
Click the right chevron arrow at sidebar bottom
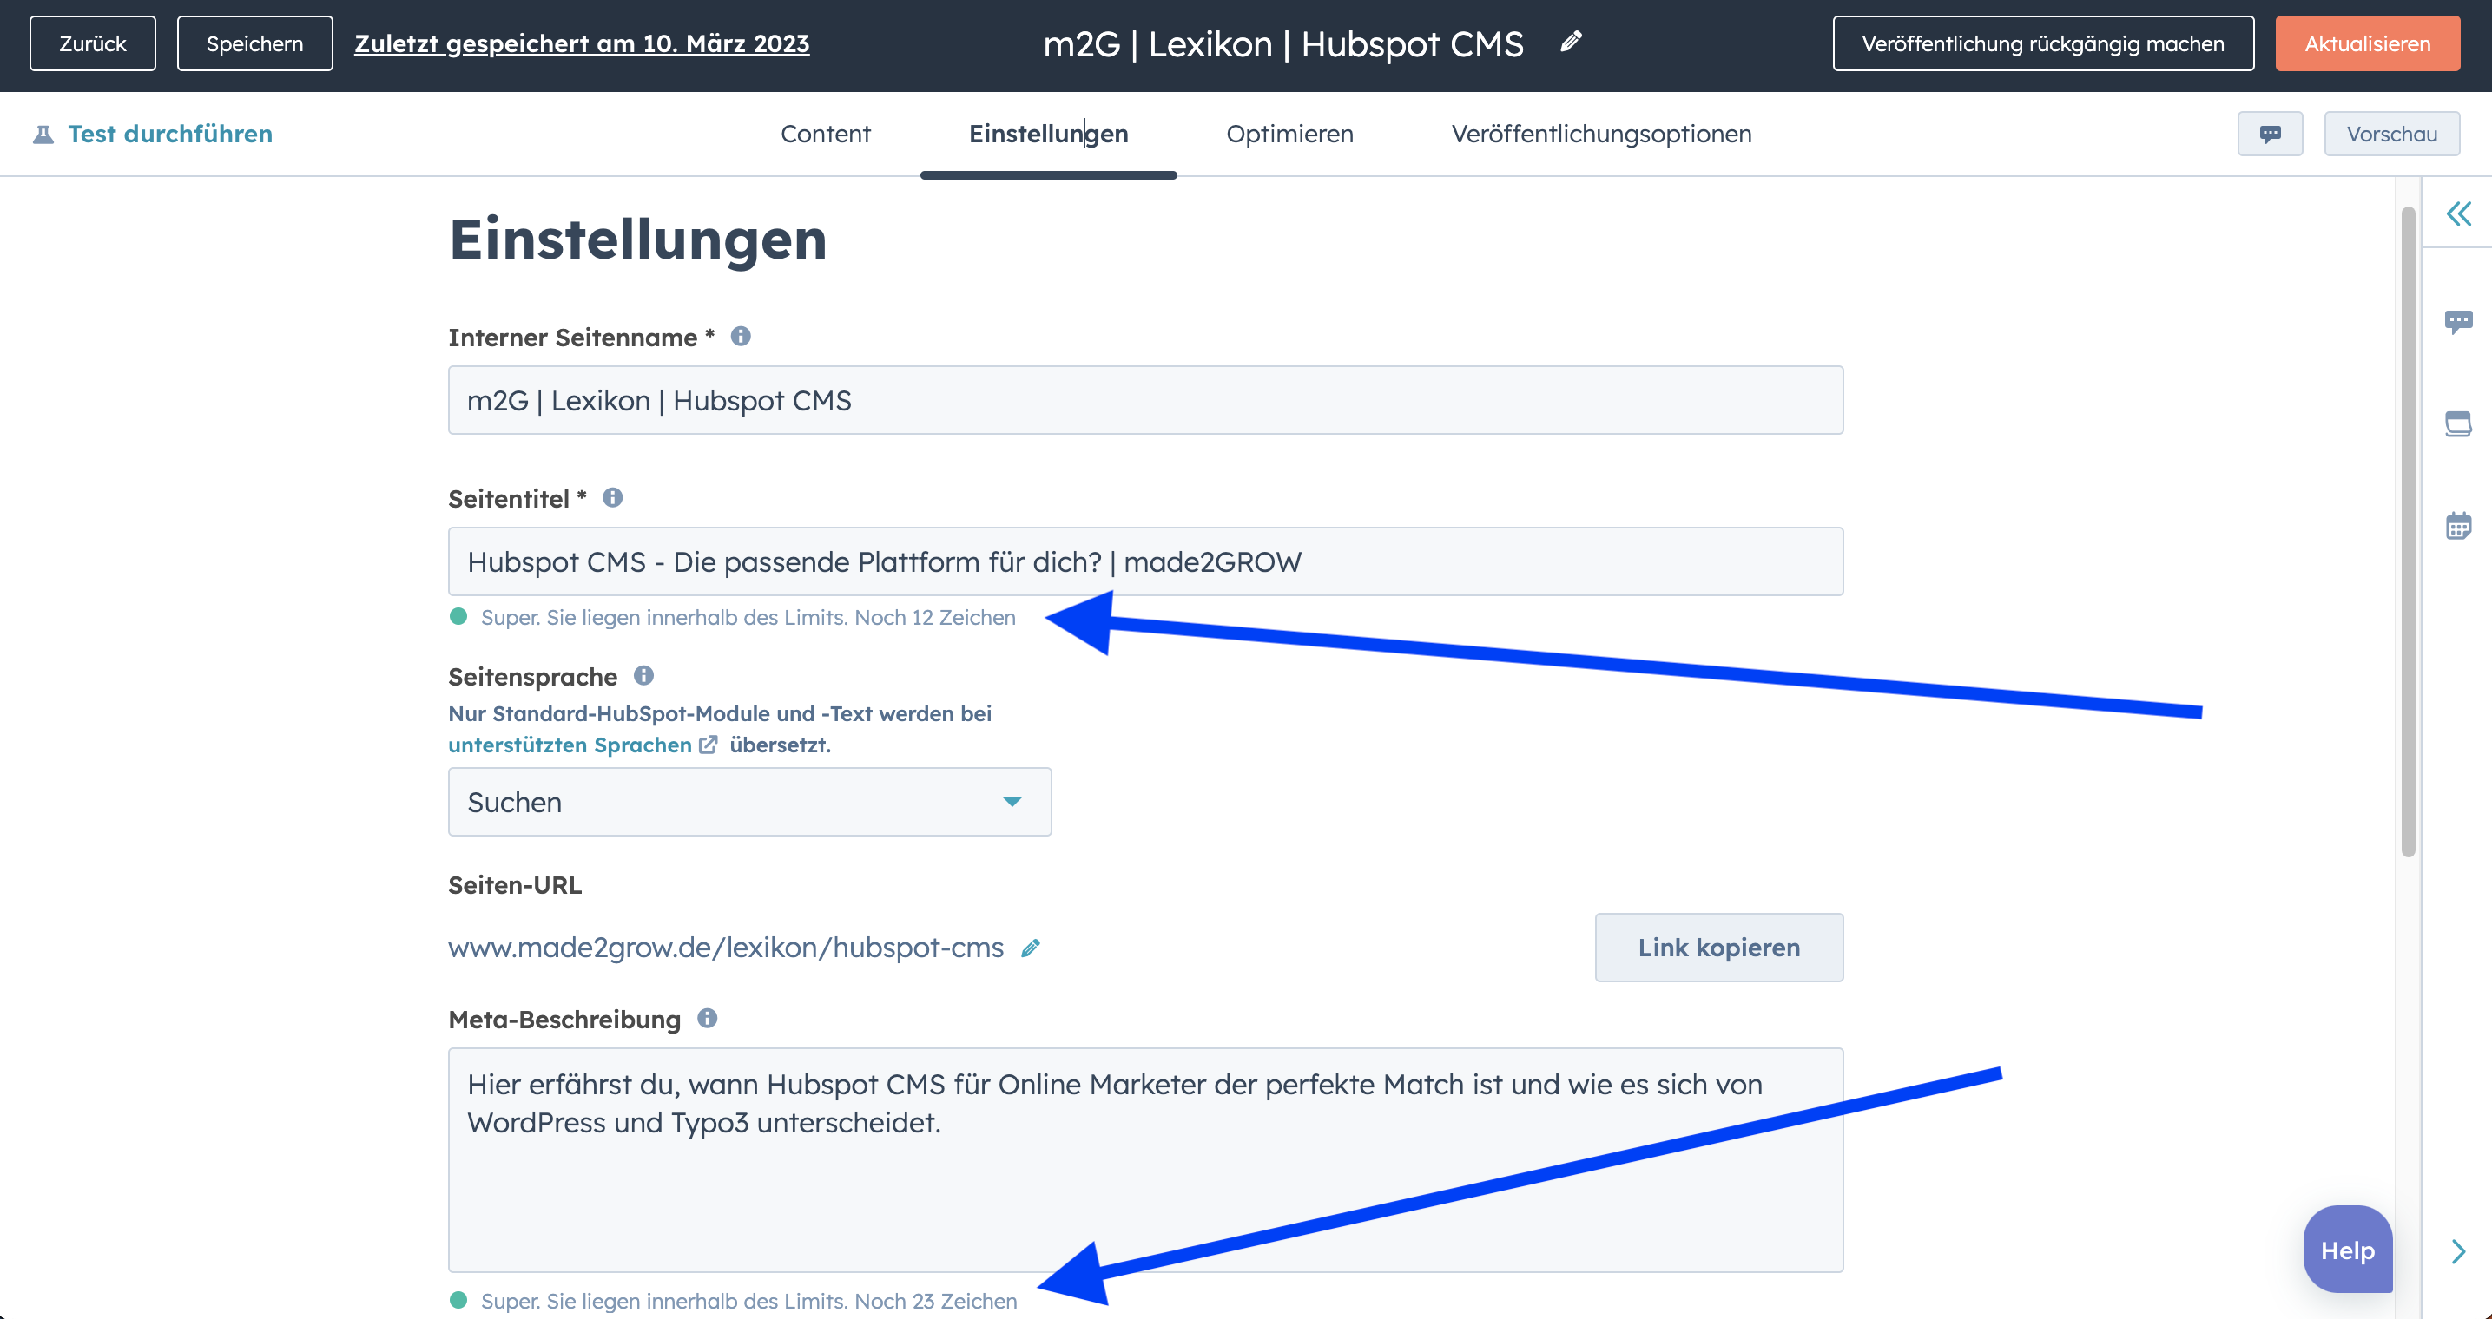click(2458, 1251)
